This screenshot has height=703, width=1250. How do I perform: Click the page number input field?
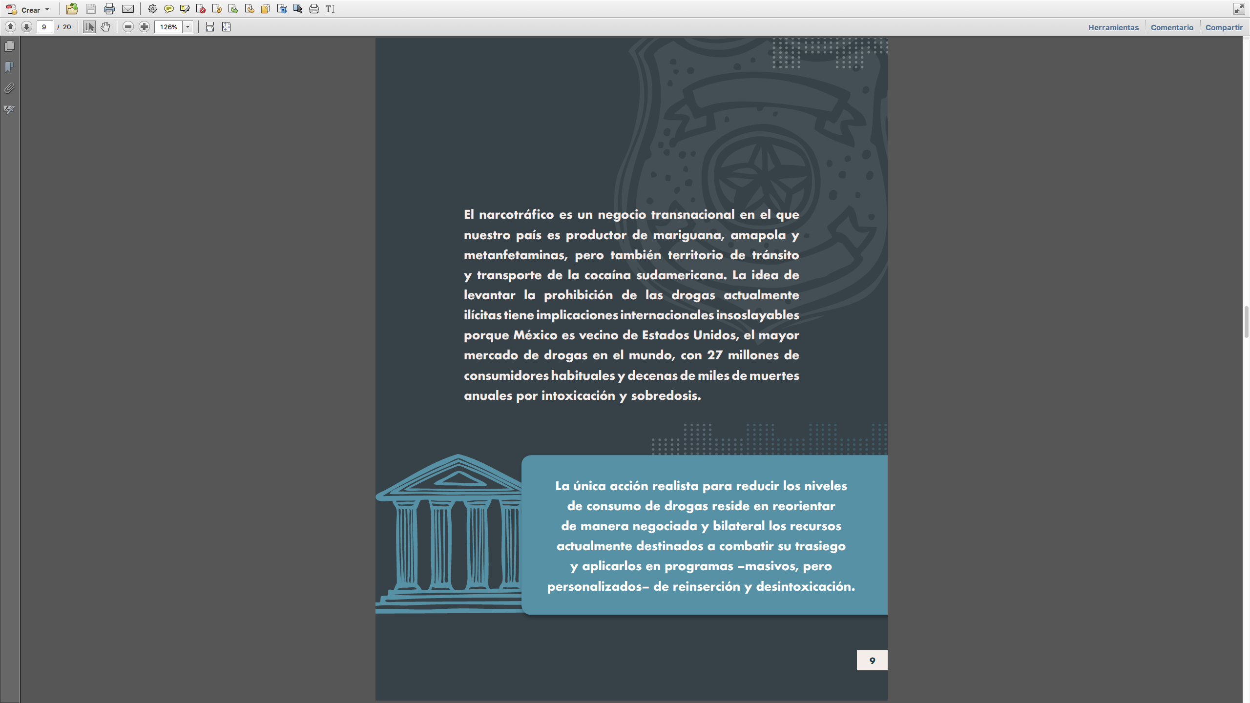(44, 27)
